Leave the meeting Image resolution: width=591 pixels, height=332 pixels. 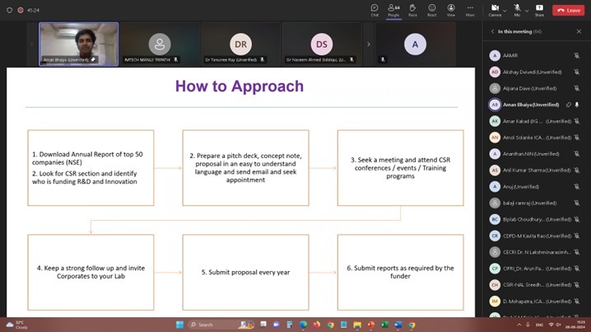pyautogui.click(x=568, y=10)
